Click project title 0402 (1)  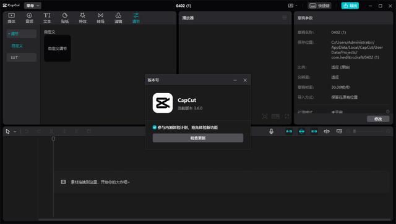click(184, 6)
